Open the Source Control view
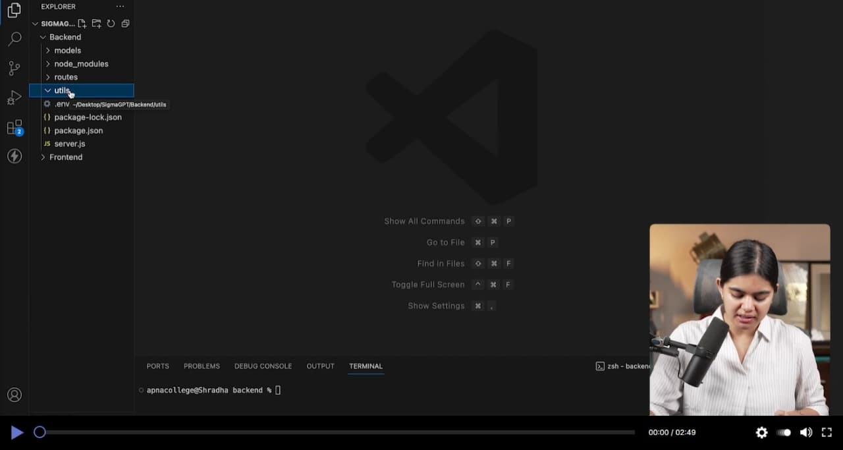The width and height of the screenshot is (843, 450). click(14, 69)
